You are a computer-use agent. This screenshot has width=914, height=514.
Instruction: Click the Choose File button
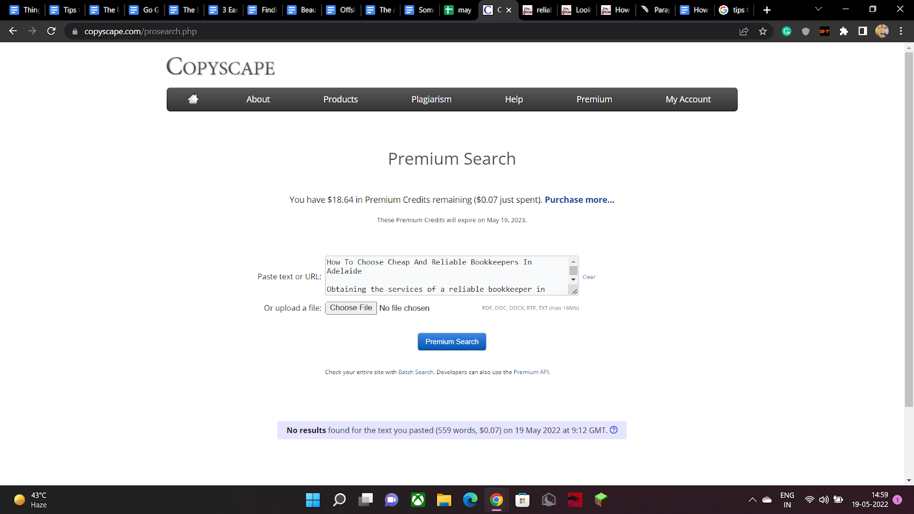[351, 308]
